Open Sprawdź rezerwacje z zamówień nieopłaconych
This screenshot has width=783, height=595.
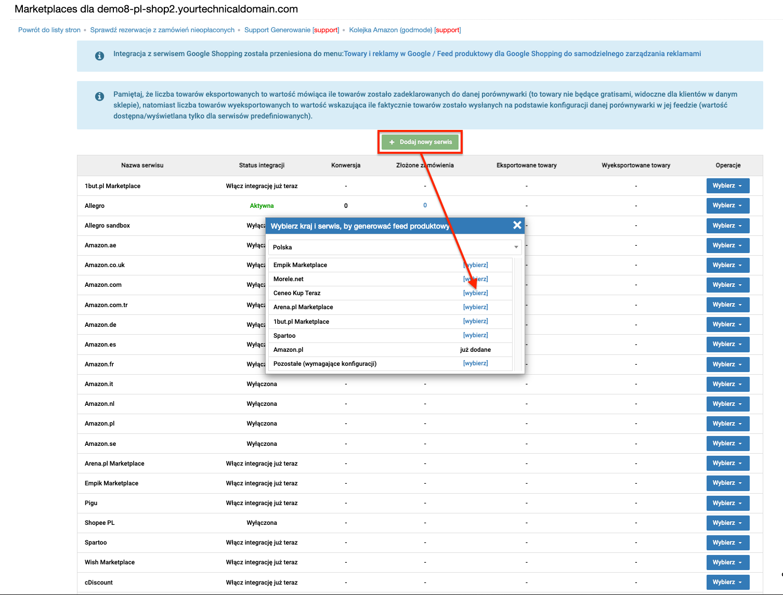tap(162, 30)
